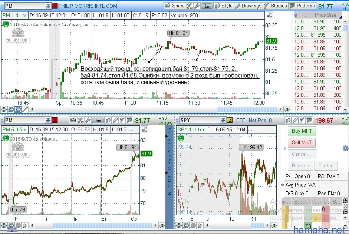The height and width of the screenshot is (234, 349).
Task: Click the yellow link-color box numbered 2 next to SPY
Action: 230,120
